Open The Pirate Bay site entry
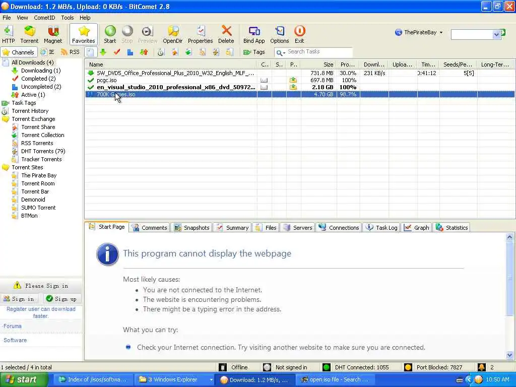Screen dimensions: 516x387 click(x=39, y=175)
